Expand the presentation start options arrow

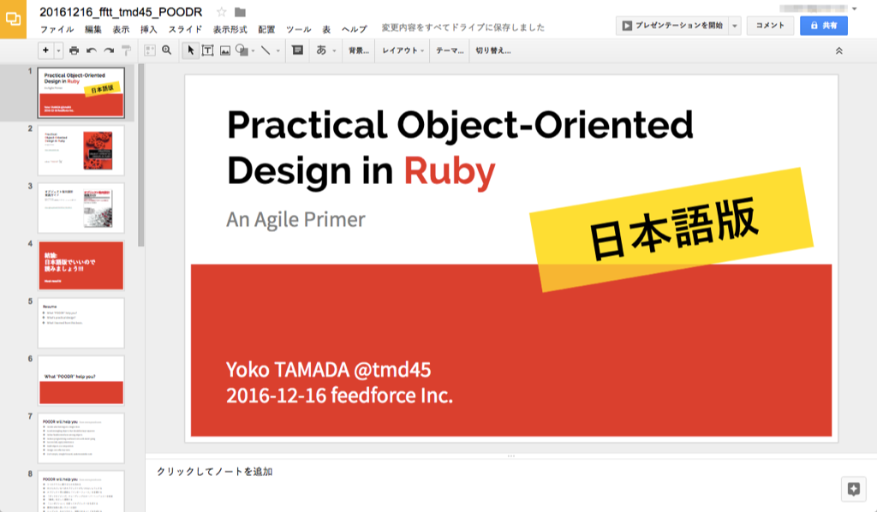[735, 26]
